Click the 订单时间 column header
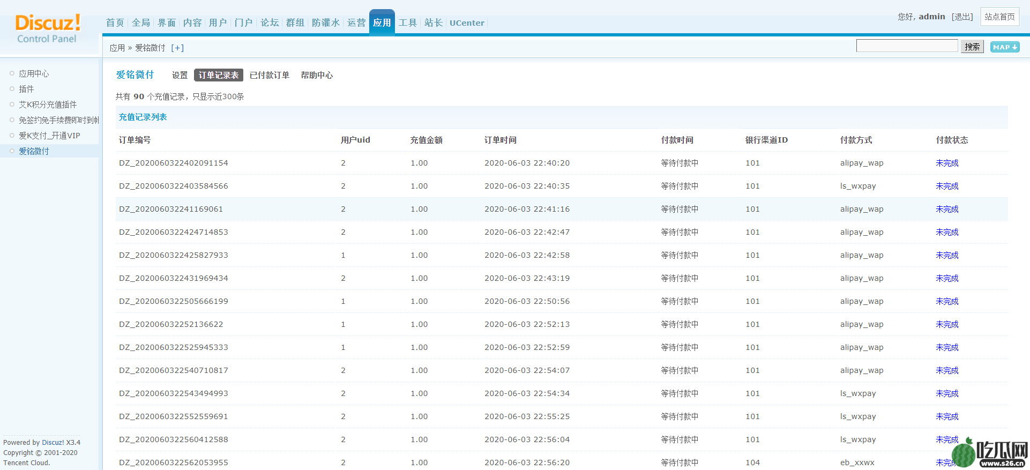The height and width of the screenshot is (470, 1030). pos(501,140)
